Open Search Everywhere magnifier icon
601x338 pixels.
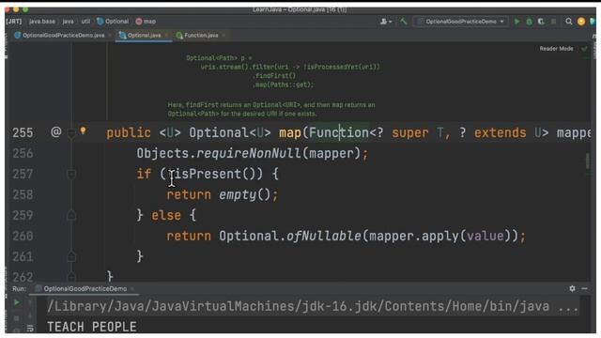(569, 22)
